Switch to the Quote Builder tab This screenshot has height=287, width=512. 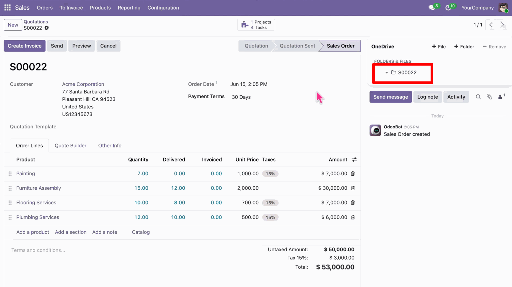coord(70,145)
